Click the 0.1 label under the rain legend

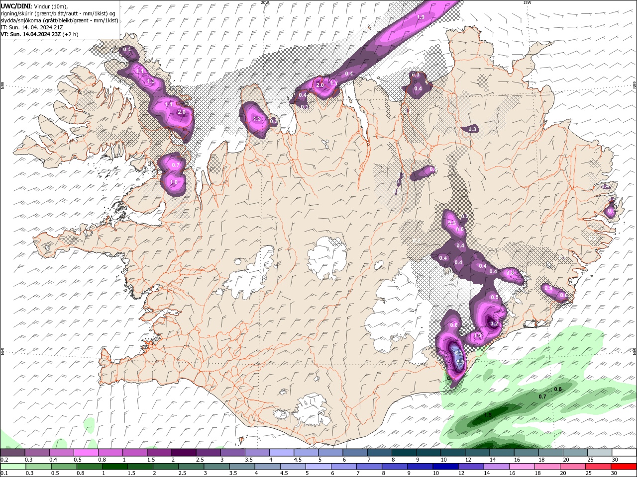coord(4,474)
